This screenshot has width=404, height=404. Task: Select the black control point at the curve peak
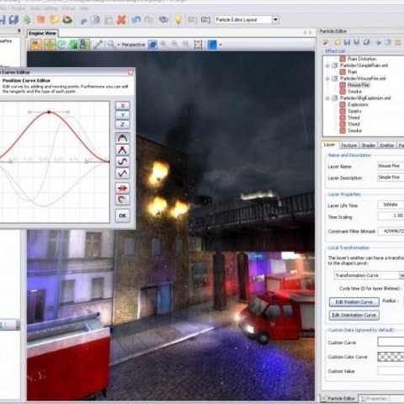[x=49, y=112]
